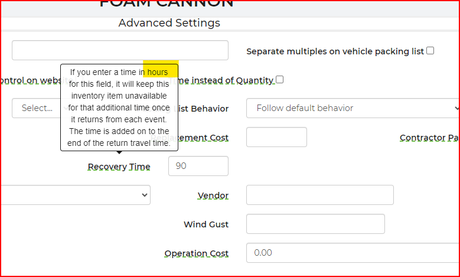Screen dimensions: 460x277
Task: Select the Wind Gust label
Action: pos(205,224)
